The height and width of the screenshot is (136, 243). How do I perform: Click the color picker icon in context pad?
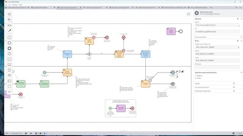183,71
